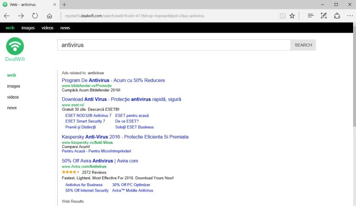Maximize the browser window
This screenshot has height=206, width=356.
(336, 5)
